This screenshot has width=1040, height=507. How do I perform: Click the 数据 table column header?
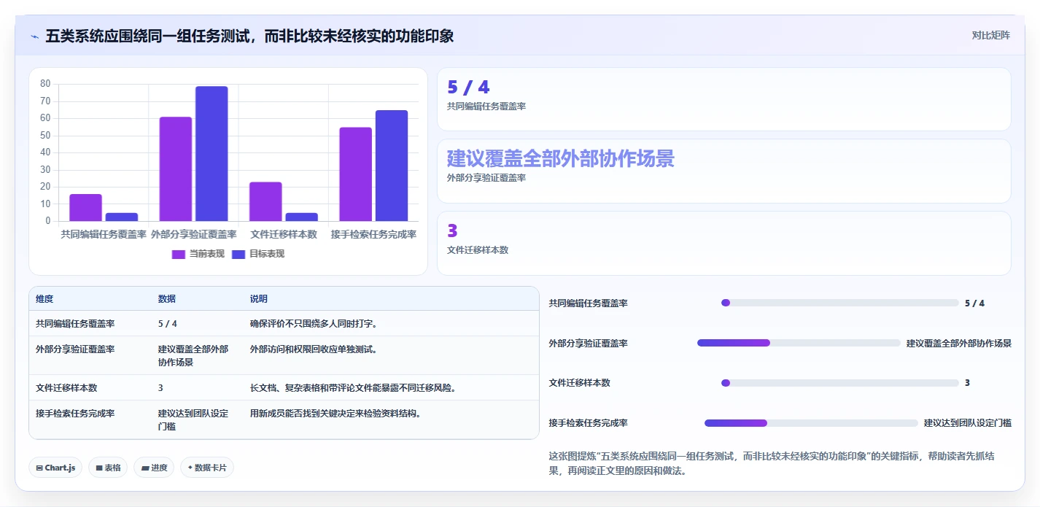[x=166, y=299]
